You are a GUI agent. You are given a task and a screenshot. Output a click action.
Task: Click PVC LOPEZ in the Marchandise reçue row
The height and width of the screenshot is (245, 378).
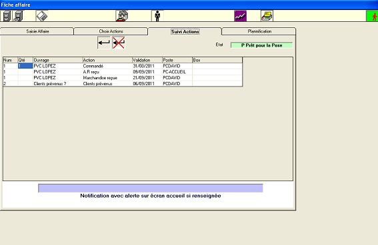(x=57, y=78)
